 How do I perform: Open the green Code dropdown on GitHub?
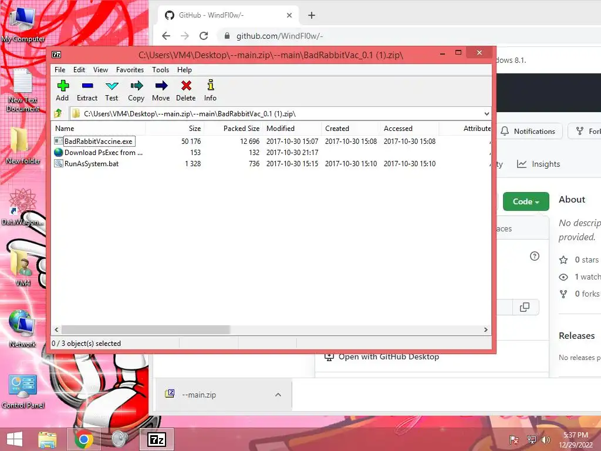pyautogui.click(x=526, y=201)
